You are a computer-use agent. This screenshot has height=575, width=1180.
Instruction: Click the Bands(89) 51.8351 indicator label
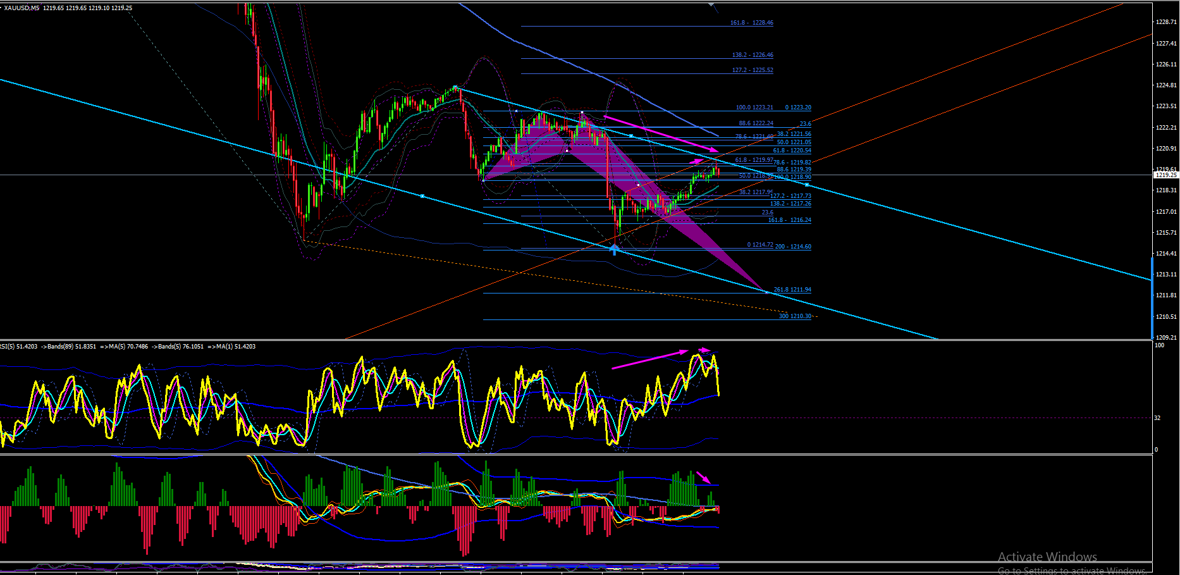click(71, 347)
